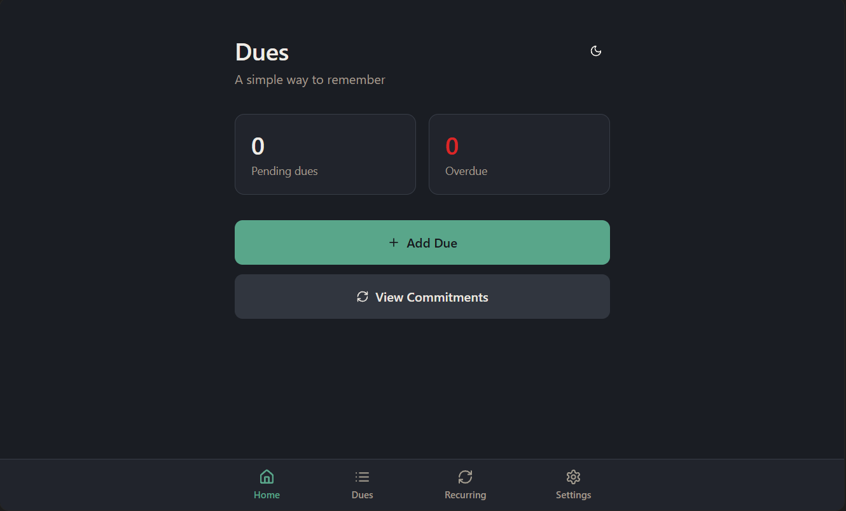Screen dimensions: 846x511
Task: Switch to the Dues tab
Action: click(x=362, y=485)
